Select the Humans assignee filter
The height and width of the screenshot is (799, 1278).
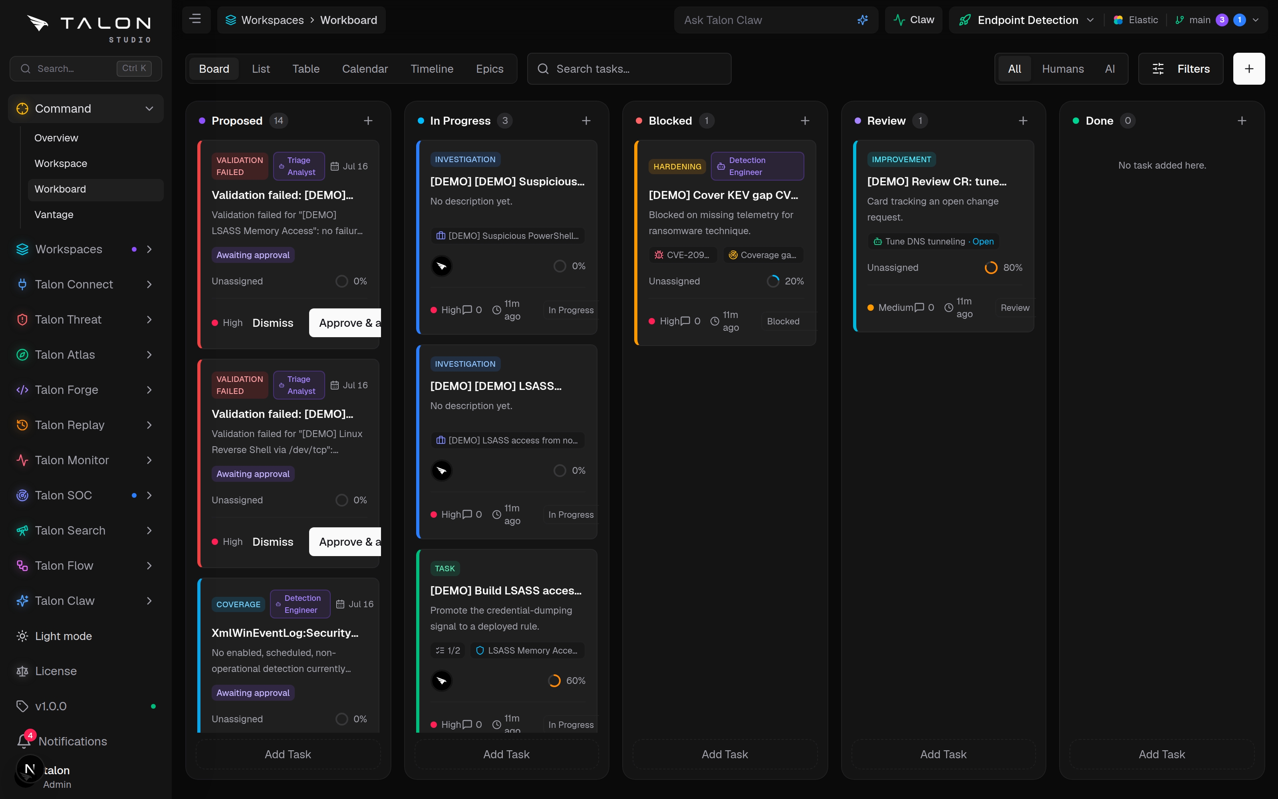pyautogui.click(x=1062, y=69)
